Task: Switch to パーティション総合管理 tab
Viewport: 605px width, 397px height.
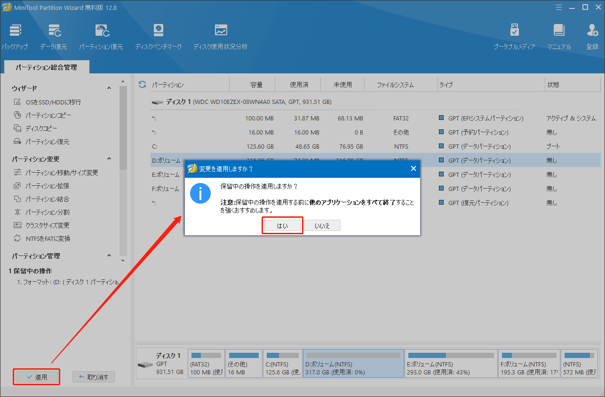Action: click(46, 67)
